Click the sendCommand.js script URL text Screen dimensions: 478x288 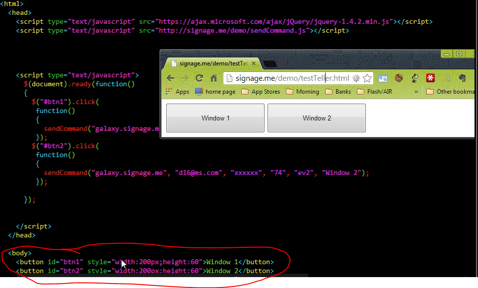click(x=233, y=30)
